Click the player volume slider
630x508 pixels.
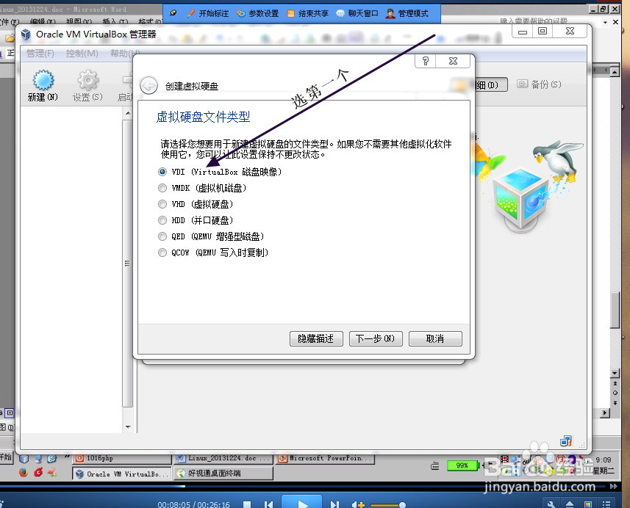point(387,505)
